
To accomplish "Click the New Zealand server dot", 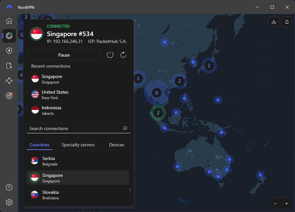I will tap(260, 175).
